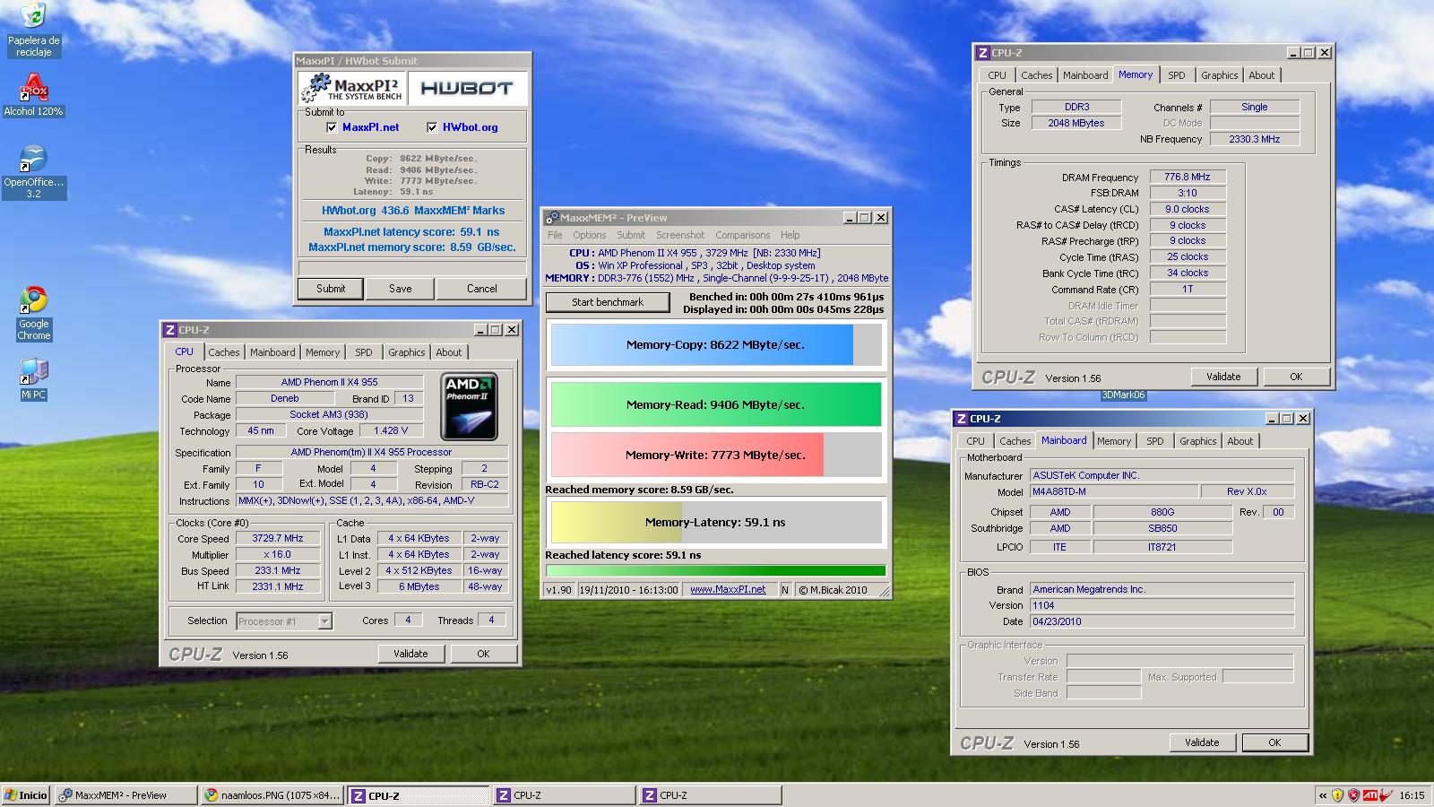Click the Memory-Write 7773 MByte/sec result bar
Image resolution: width=1434 pixels, height=807 pixels.
coord(715,455)
